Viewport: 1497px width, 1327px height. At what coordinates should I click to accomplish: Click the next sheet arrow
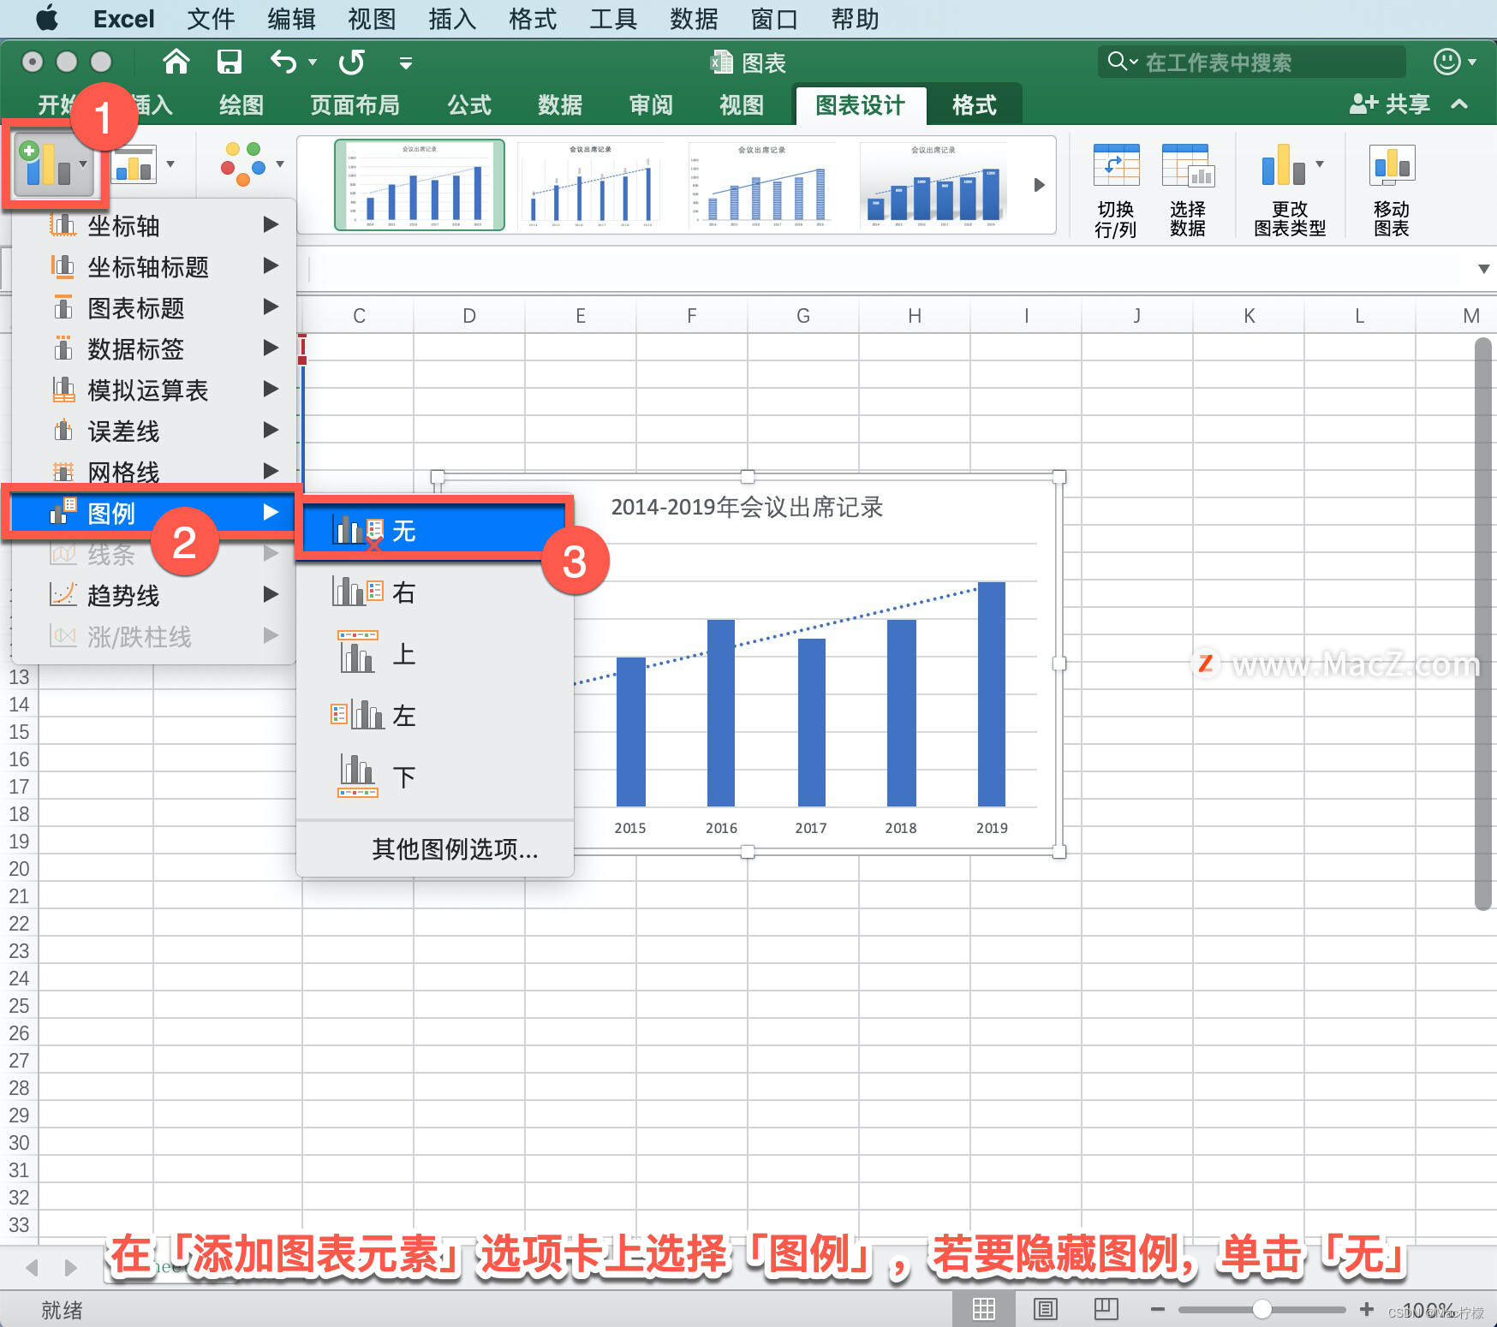click(71, 1267)
